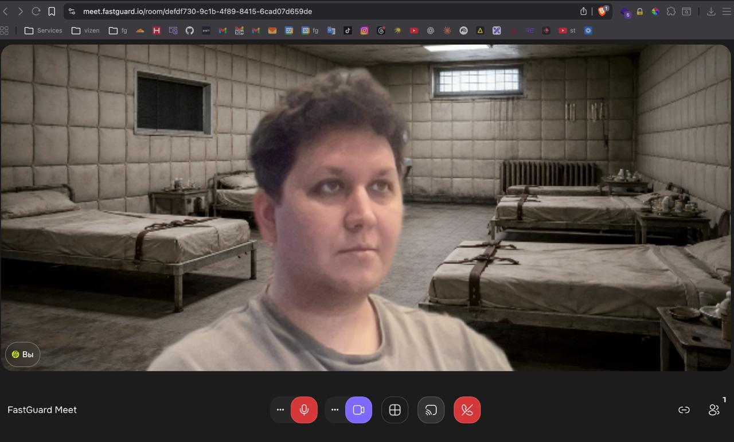Open the GitHub bookmark icon
This screenshot has width=734, height=442.
point(190,30)
